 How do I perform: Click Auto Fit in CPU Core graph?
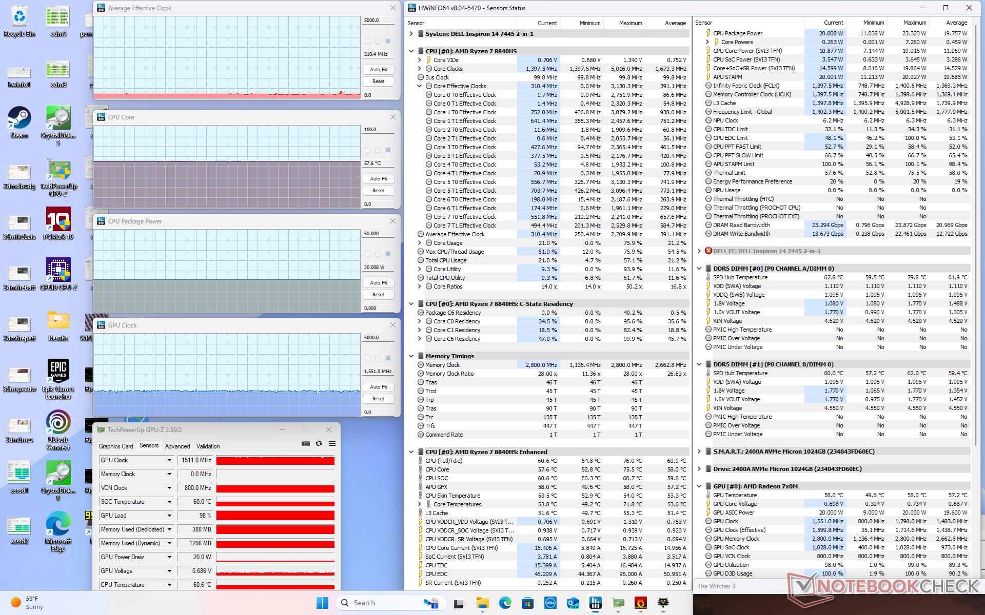point(379,179)
